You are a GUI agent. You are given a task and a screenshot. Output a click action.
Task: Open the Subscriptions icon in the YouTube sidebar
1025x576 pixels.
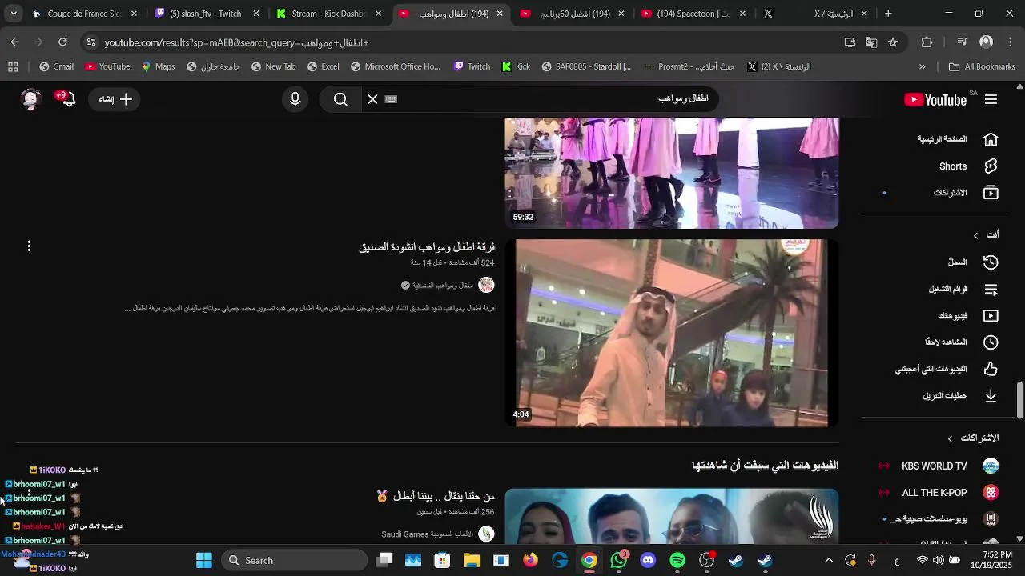tap(991, 193)
